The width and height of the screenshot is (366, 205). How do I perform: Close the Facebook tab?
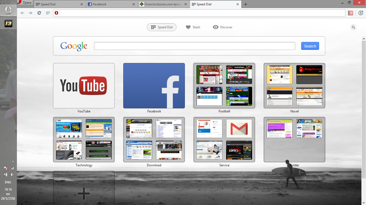133,4
